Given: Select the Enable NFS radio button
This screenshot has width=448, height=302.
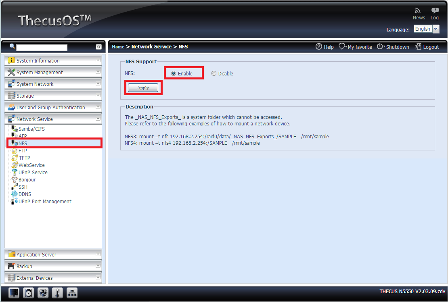Looking at the screenshot, I should click(x=174, y=74).
